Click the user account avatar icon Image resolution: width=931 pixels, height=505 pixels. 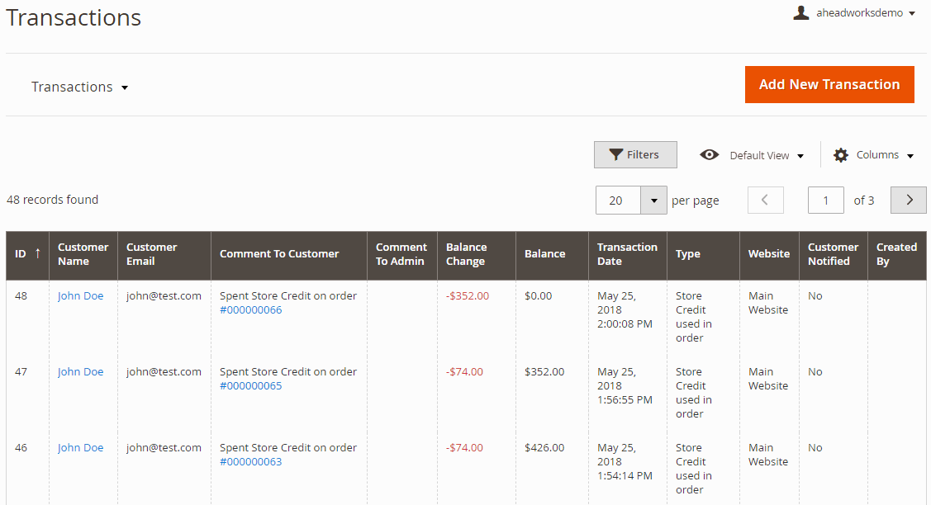click(x=801, y=12)
